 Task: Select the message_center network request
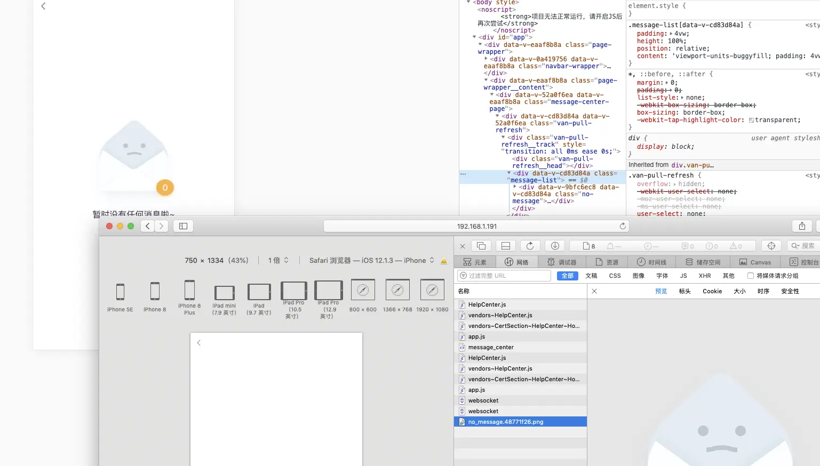(520, 347)
